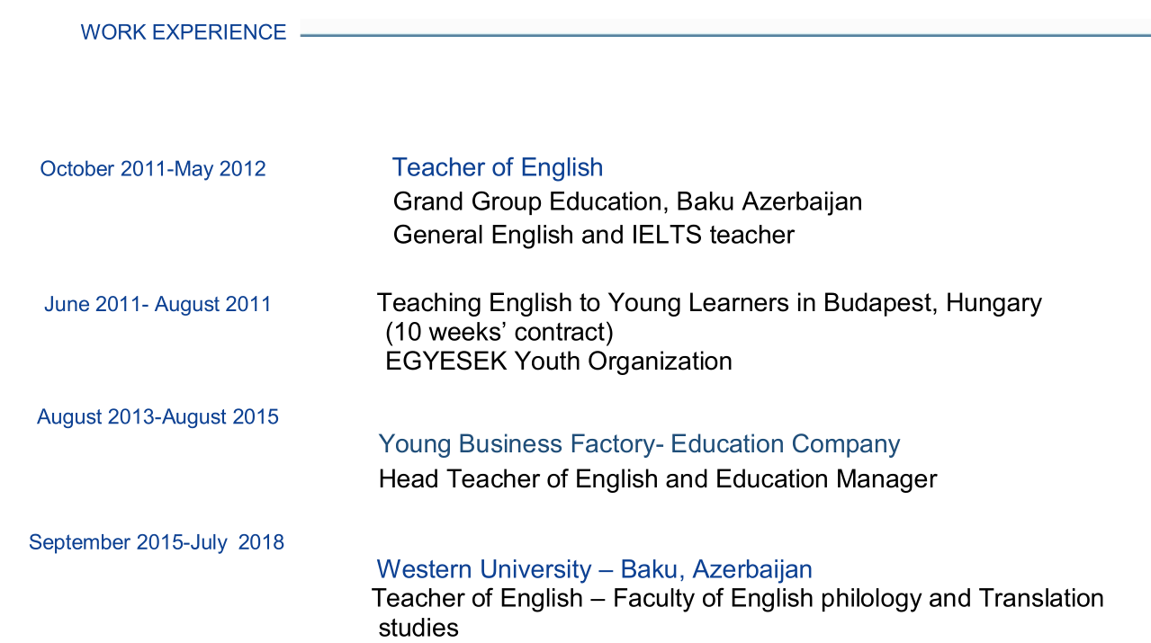This screenshot has height=643, width=1151.
Task: Click the Young Business Factory heading
Action: tap(639, 444)
